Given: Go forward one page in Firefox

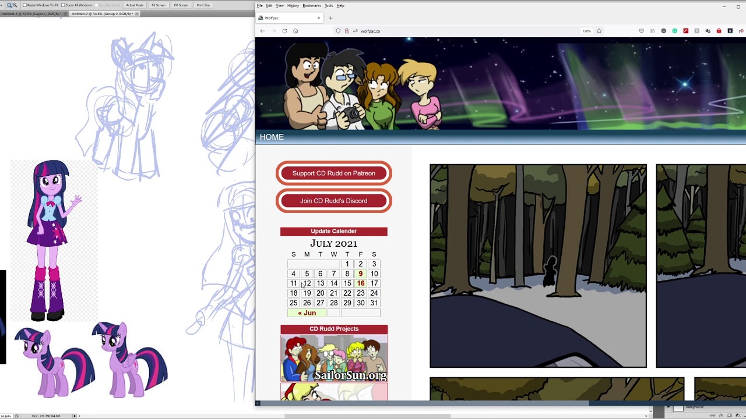Looking at the screenshot, I should (x=273, y=31).
